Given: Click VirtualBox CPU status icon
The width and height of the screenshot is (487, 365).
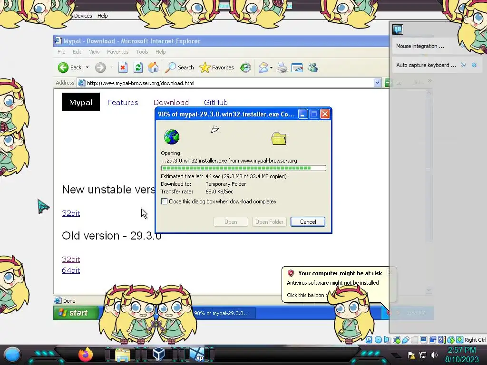Looking at the screenshot, I should pos(441,339).
